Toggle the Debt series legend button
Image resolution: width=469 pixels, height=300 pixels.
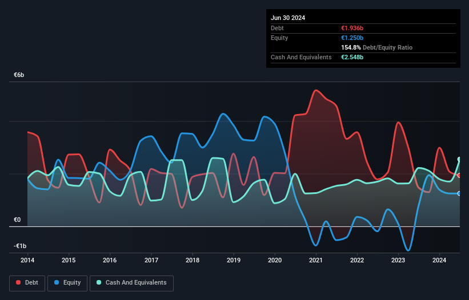click(x=27, y=283)
